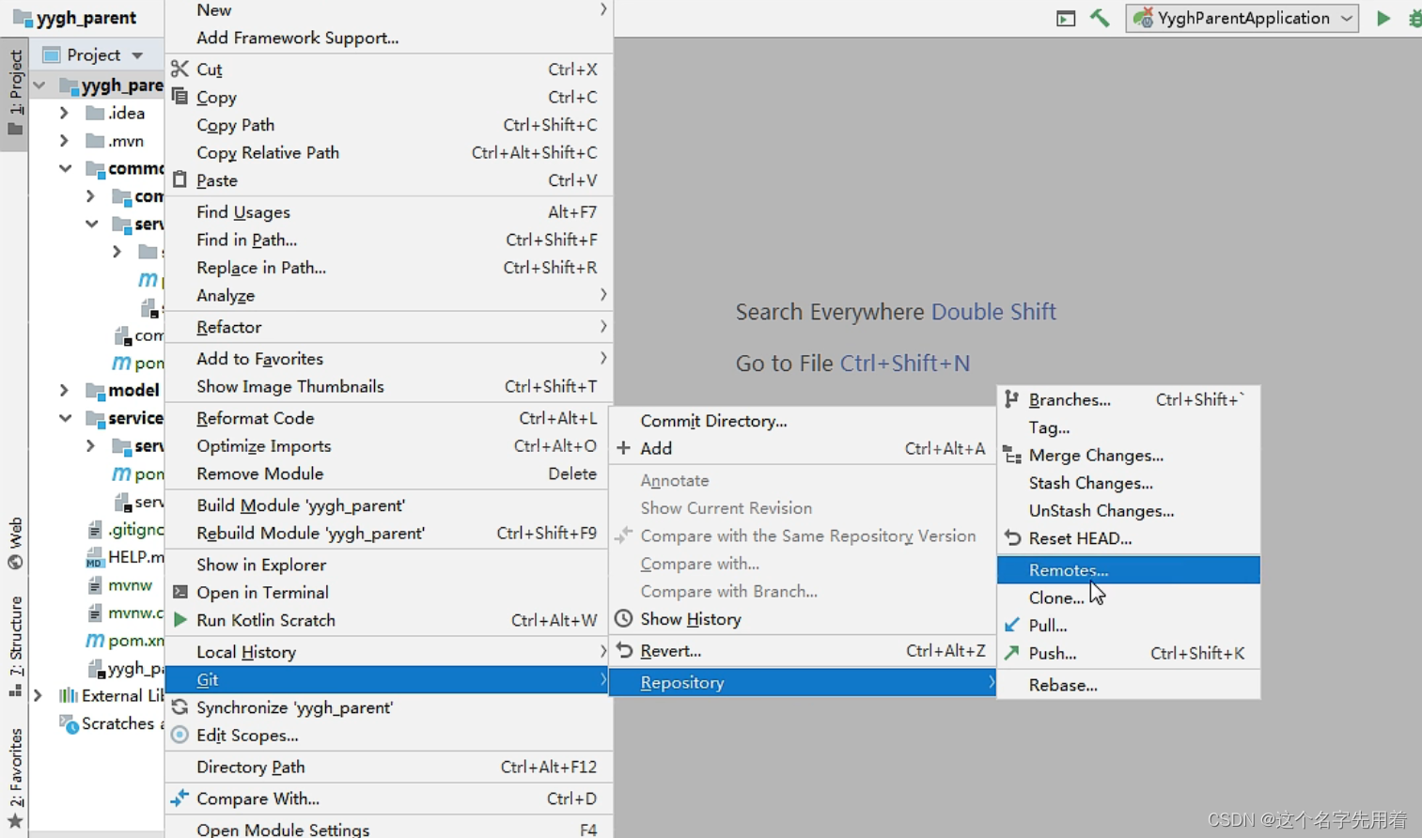Click the Cut scissors icon
The height and width of the screenshot is (838, 1422).
coord(180,69)
